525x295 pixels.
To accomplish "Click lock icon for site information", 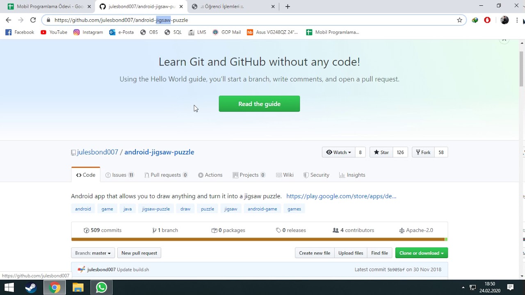I will coord(48,20).
